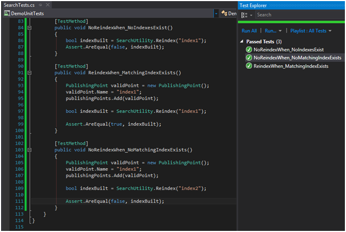Screen dimensions: 346x232
Task: Click Playlist : All Tests link
Action: point(308,31)
